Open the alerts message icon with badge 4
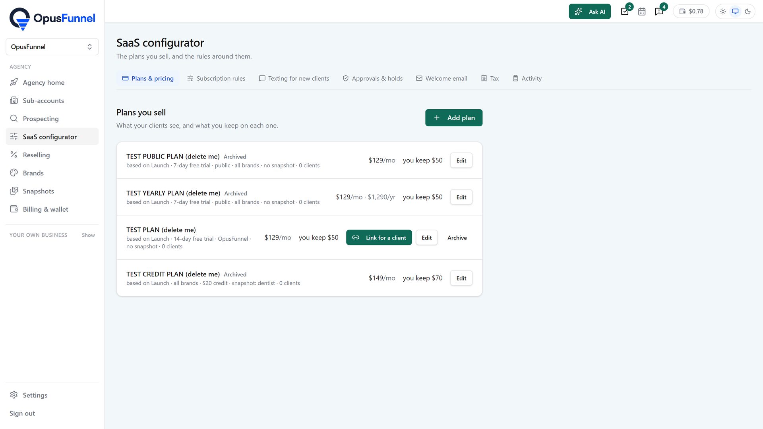 click(659, 12)
